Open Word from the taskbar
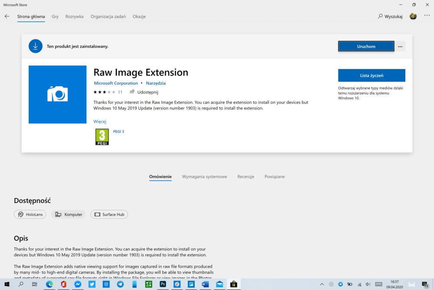 point(205,284)
